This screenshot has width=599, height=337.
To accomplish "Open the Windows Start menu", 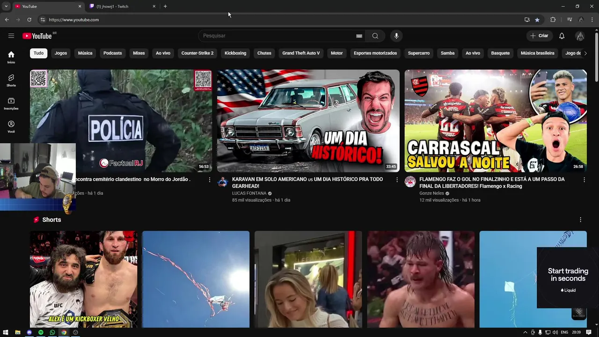I will coord(6,332).
